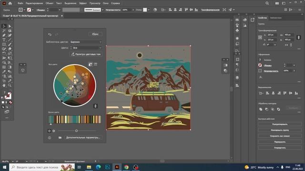Open the Layers panel icon in dock

click(x=237, y=77)
